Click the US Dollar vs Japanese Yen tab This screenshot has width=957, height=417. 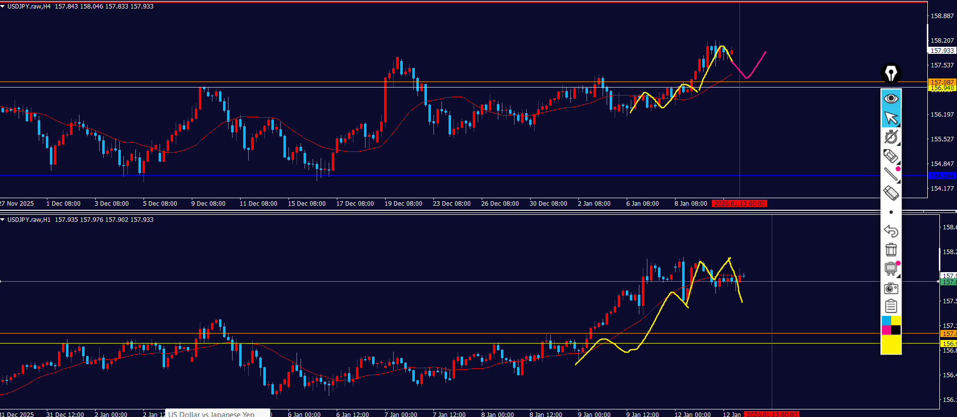[x=211, y=414]
